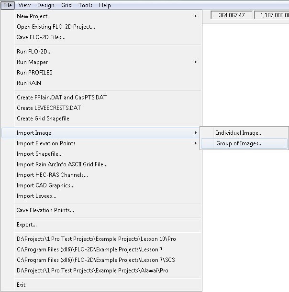
Task: Launch Run FLO-2D command
Action: (x=34, y=52)
